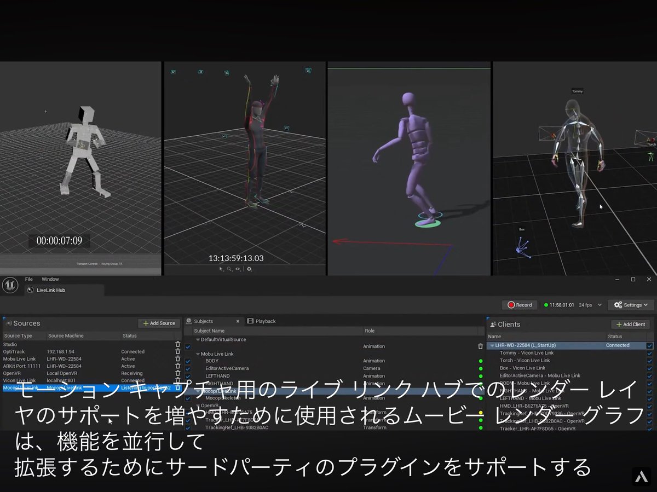Open the 24 fps timecode dropdown arrow
657x492 pixels.
click(600, 305)
